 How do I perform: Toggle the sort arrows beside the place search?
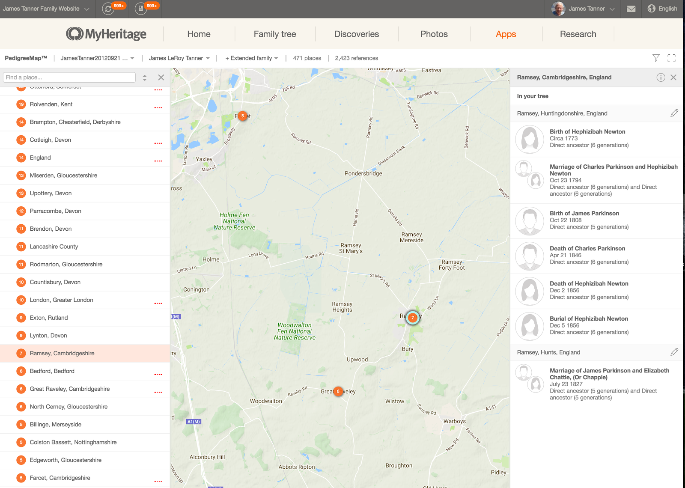pos(145,77)
